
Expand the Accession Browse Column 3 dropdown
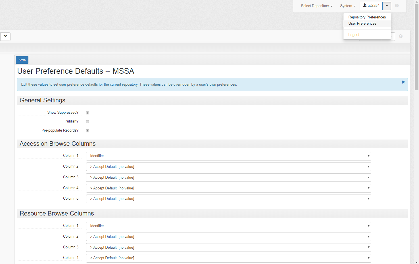228,178
